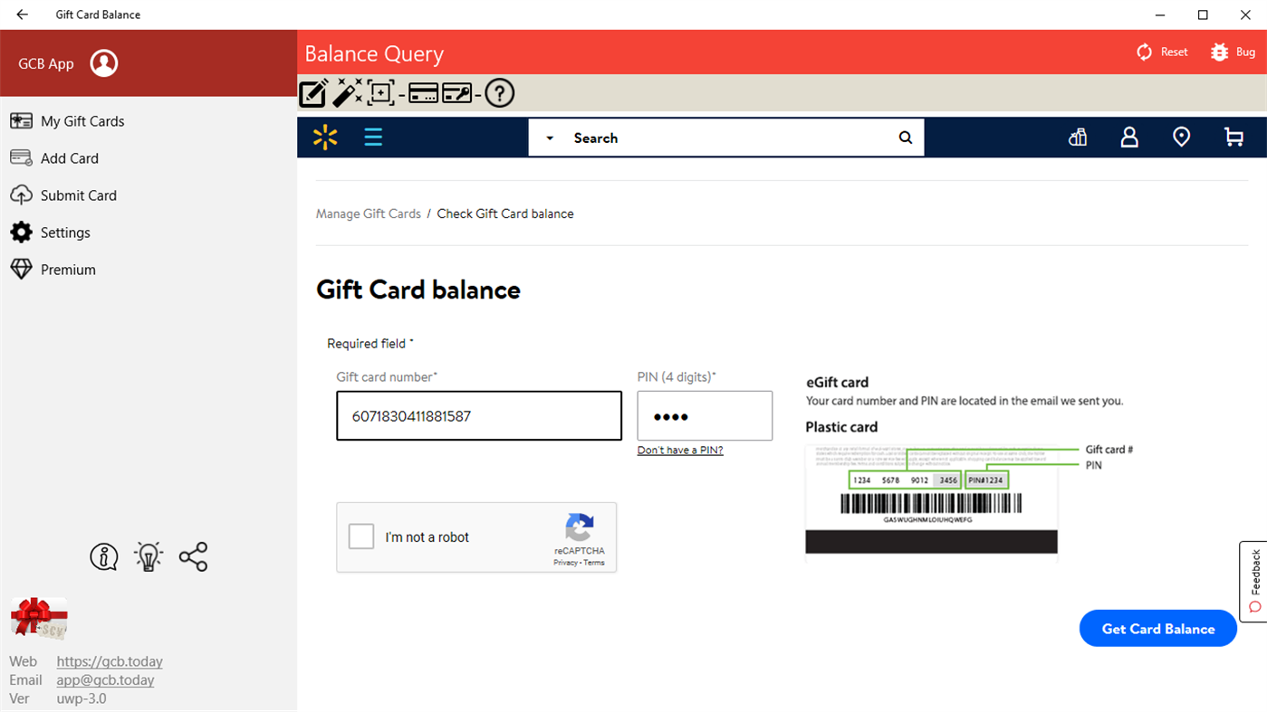Open the shopping cart icon

pyautogui.click(x=1233, y=137)
